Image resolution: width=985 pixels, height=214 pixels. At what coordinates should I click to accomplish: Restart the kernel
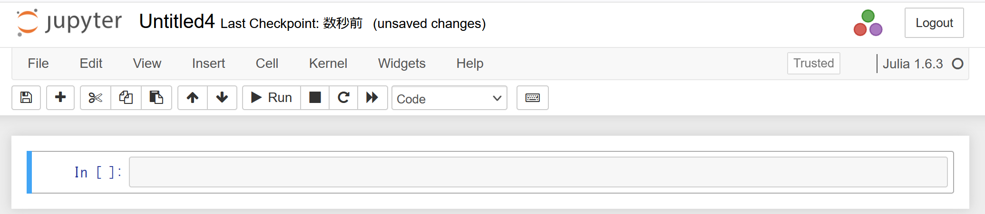click(x=343, y=98)
